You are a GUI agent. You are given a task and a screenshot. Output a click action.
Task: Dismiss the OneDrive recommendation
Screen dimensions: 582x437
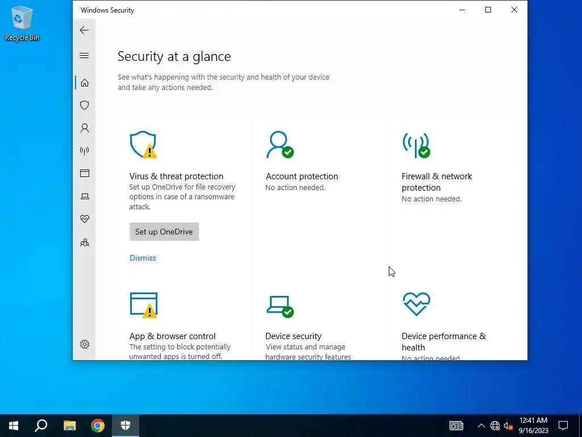coord(143,258)
